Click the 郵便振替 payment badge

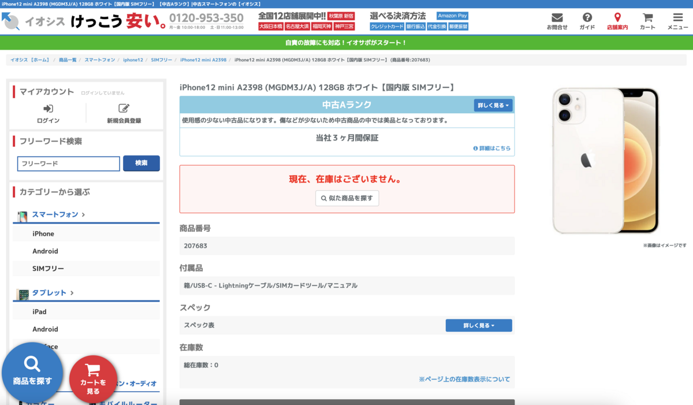pyautogui.click(x=457, y=27)
